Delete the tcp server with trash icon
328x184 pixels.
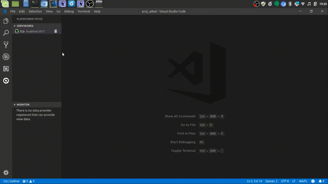pyautogui.click(x=56, y=31)
